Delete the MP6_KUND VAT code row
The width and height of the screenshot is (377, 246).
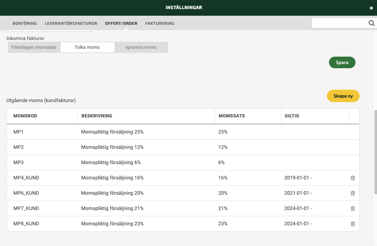(x=353, y=193)
